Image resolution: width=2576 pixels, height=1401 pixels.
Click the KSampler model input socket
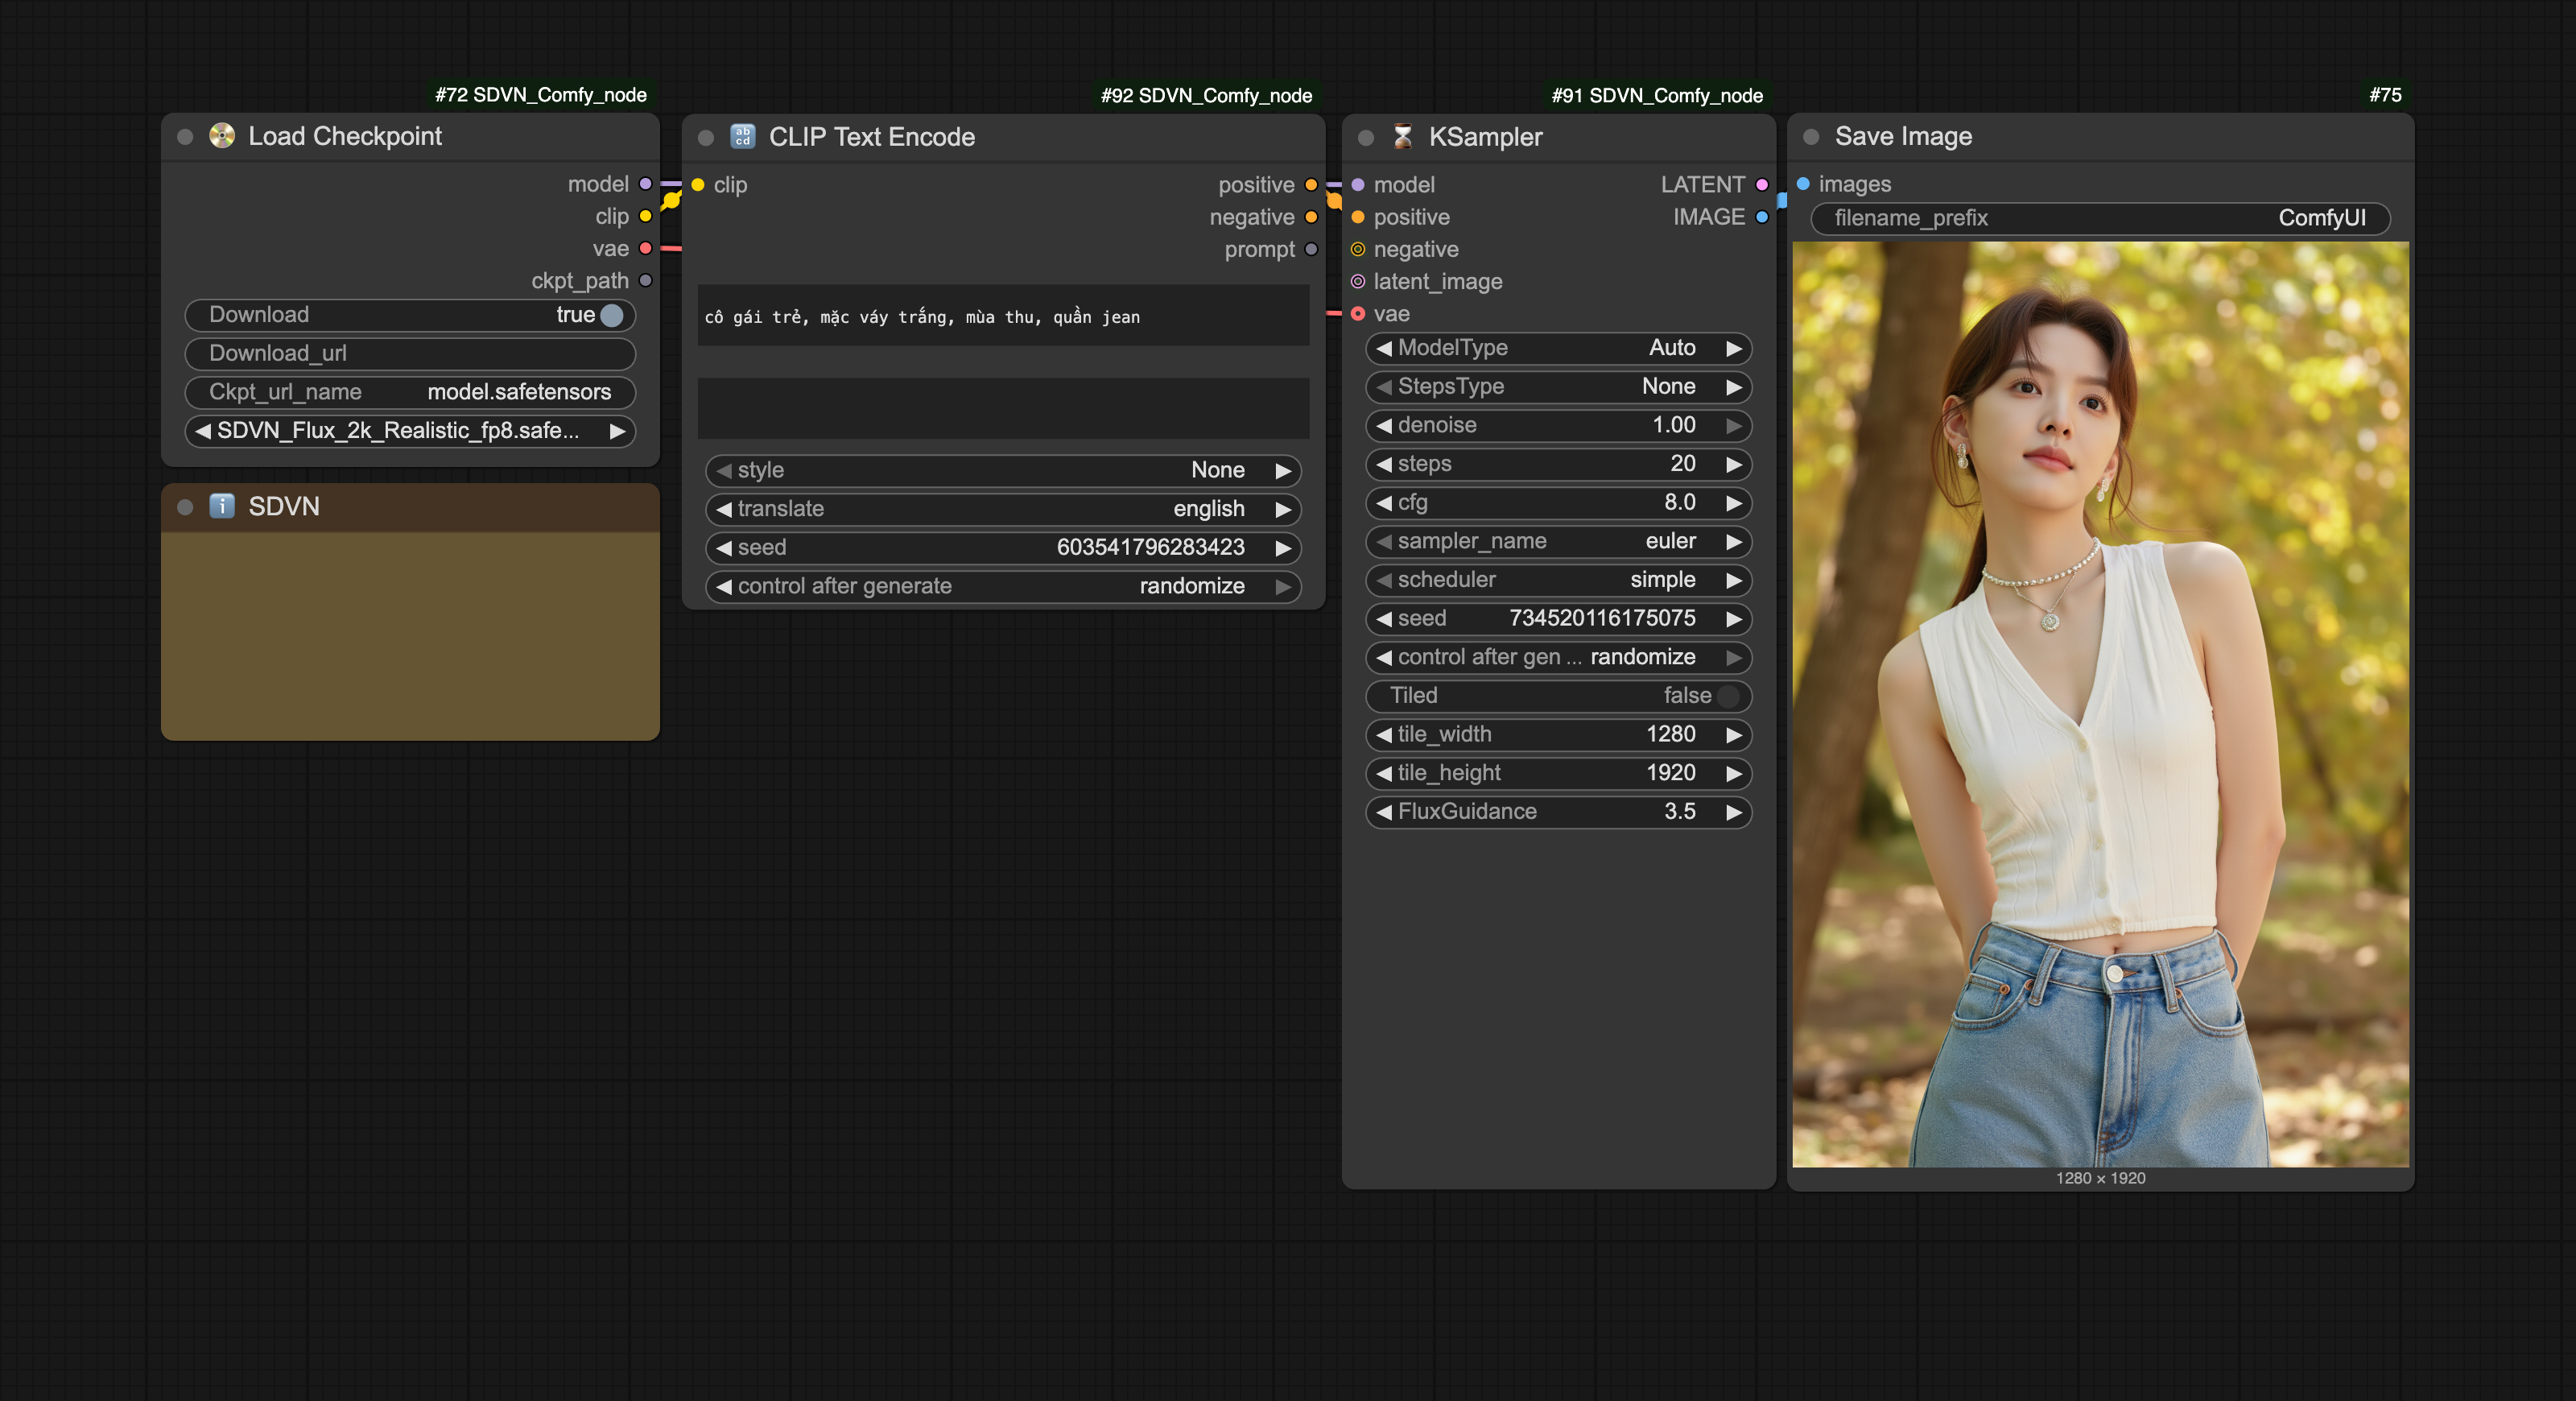pyautogui.click(x=1358, y=185)
